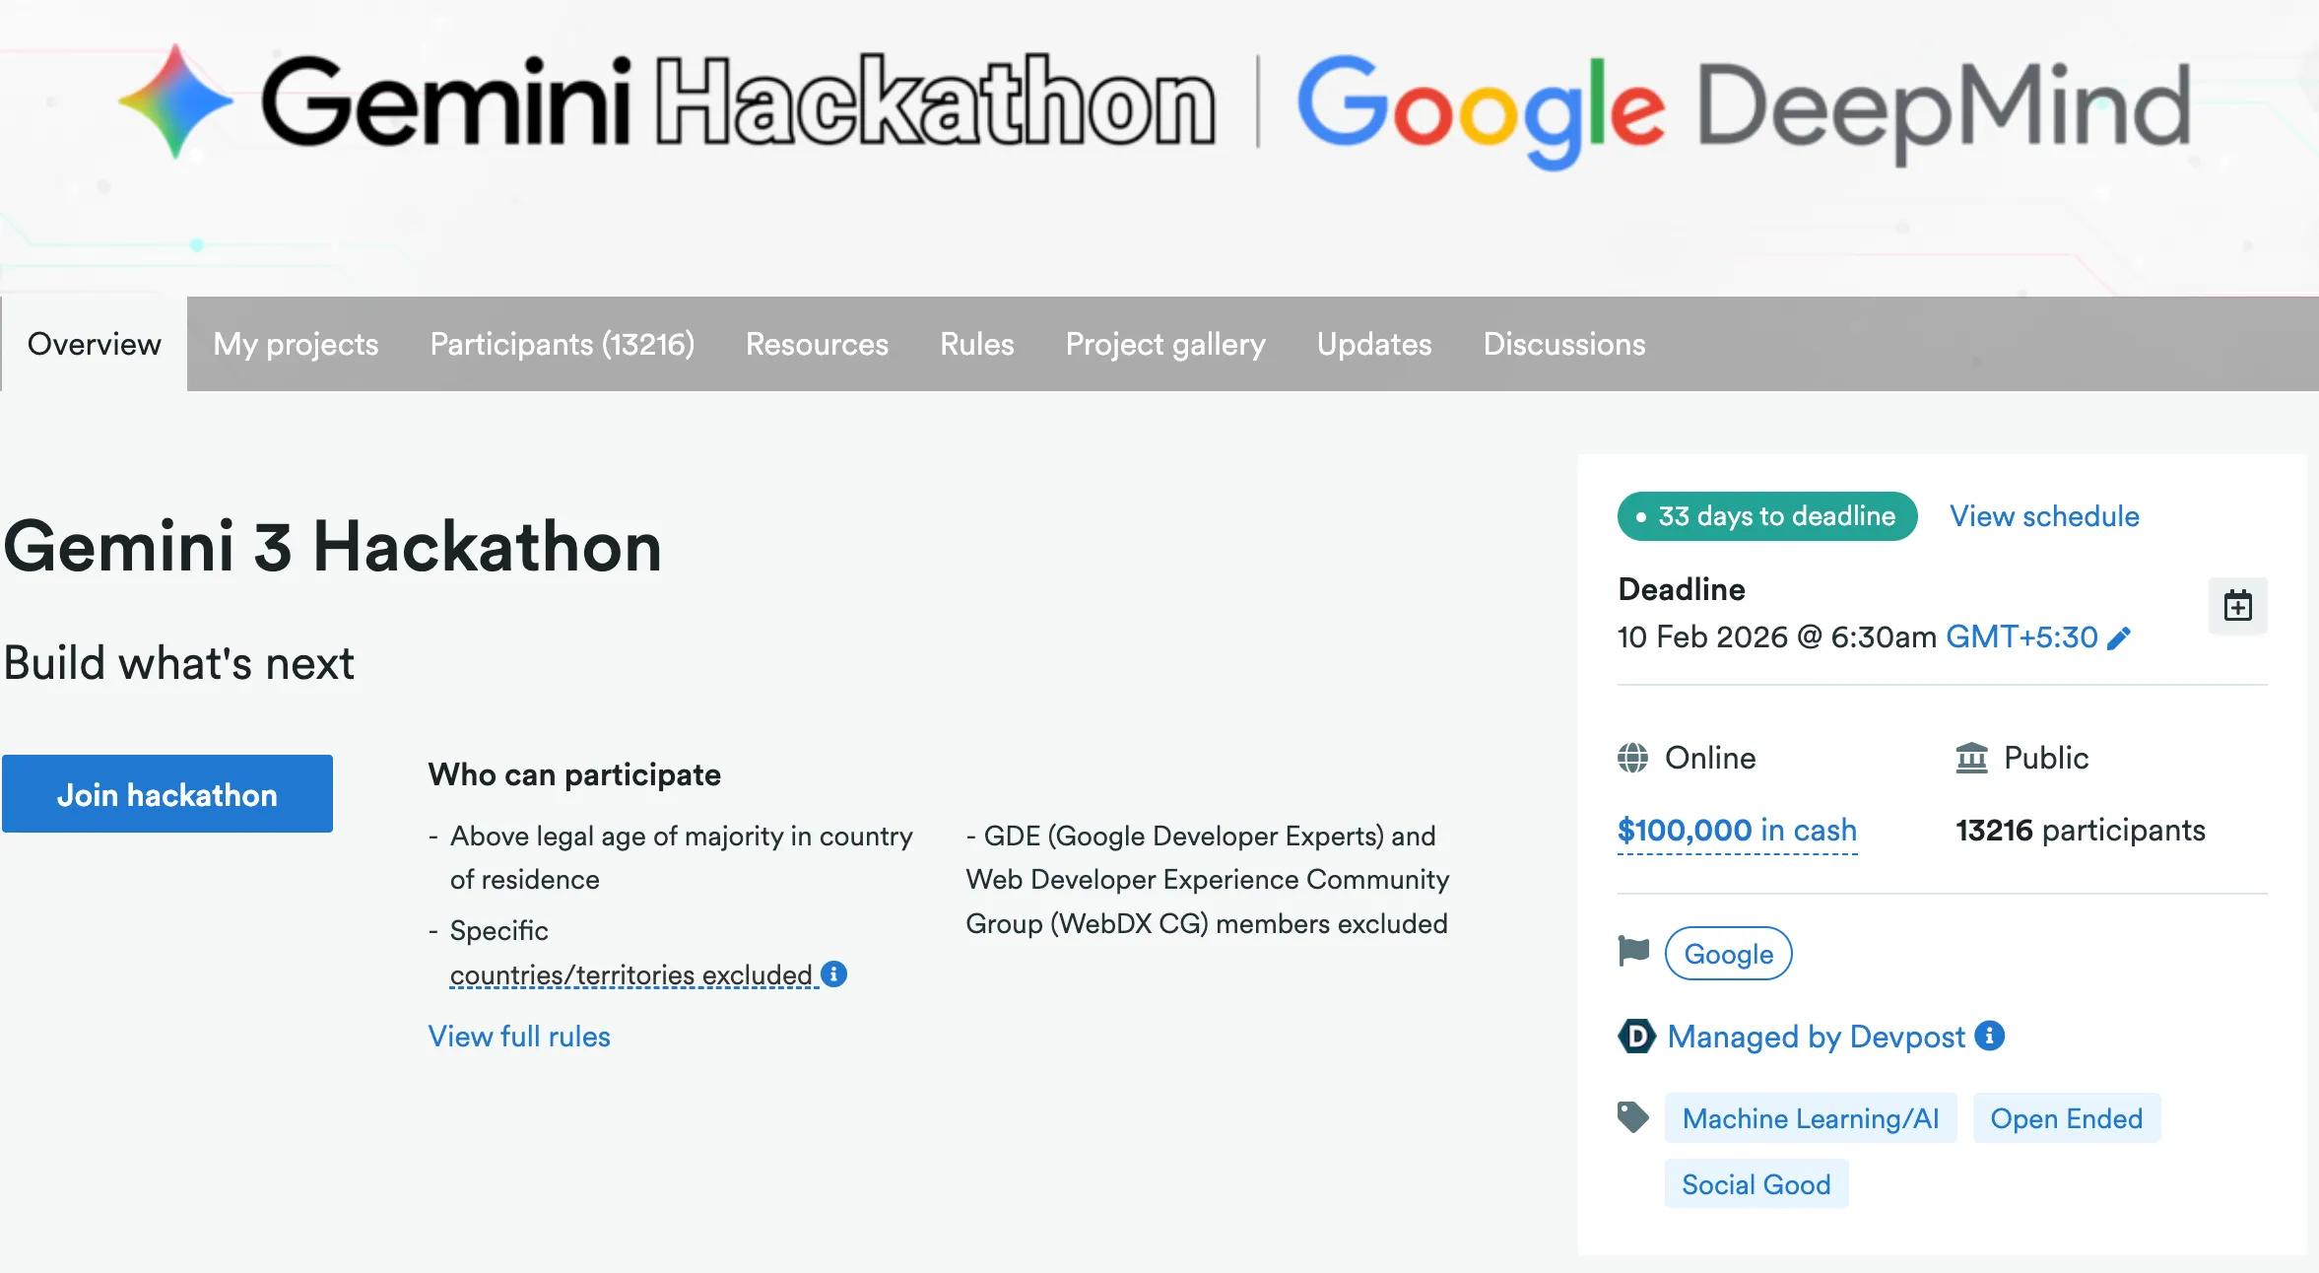Open View full rules

pos(519,1036)
